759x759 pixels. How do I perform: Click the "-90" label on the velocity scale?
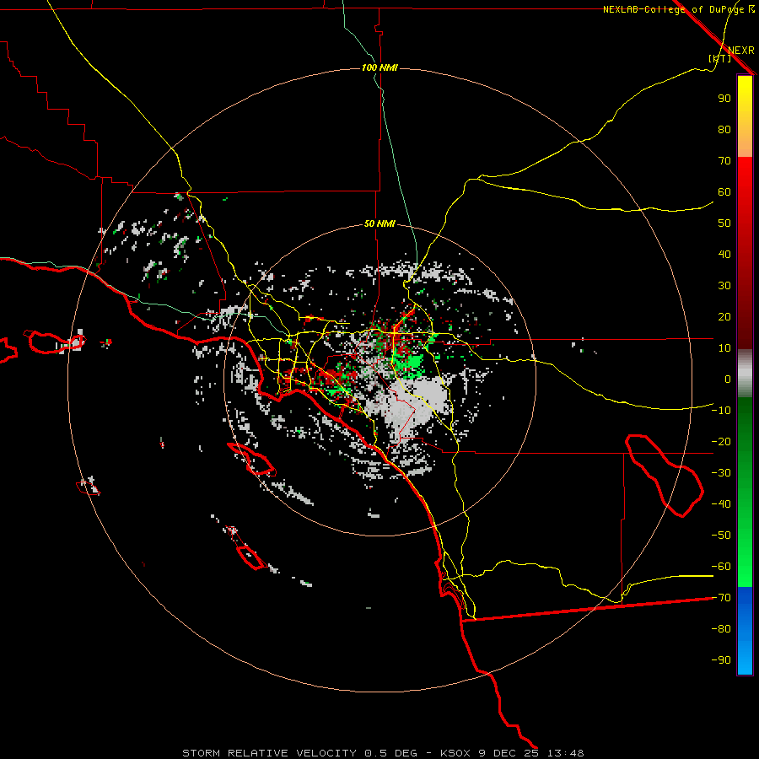point(721,660)
